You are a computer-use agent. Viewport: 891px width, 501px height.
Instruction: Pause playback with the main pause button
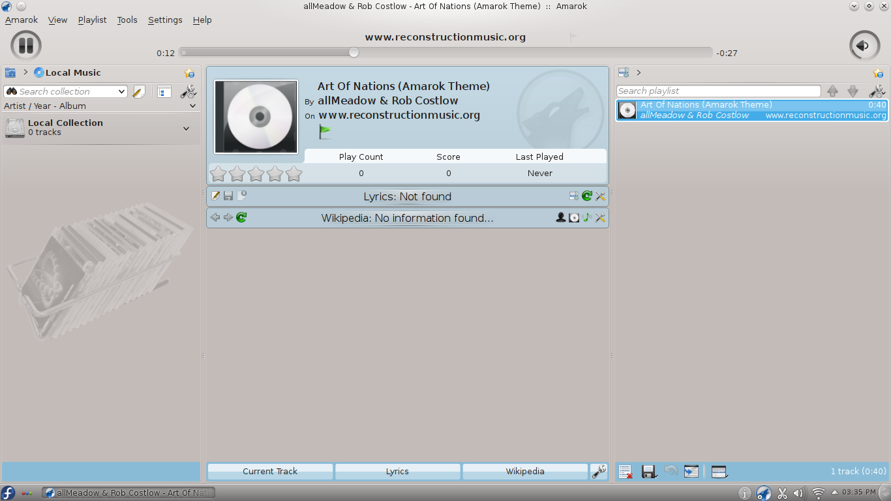pyautogui.click(x=26, y=46)
